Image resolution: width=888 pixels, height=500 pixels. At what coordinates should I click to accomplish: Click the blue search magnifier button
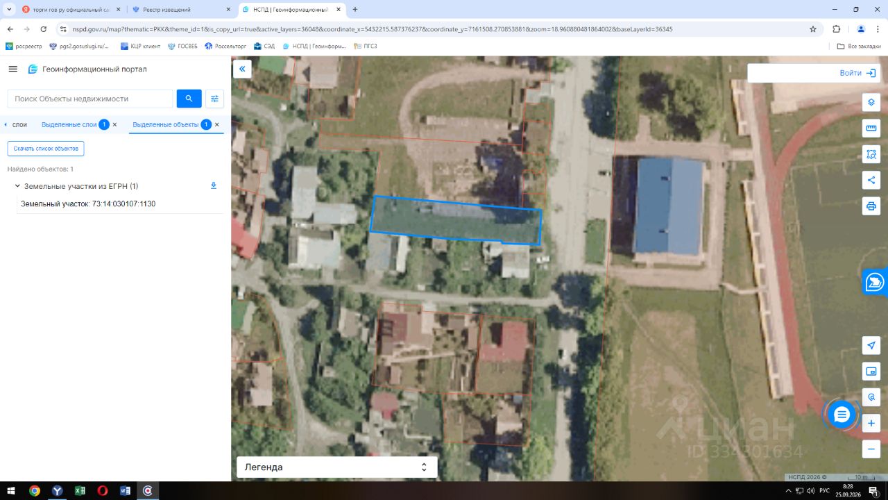189,99
